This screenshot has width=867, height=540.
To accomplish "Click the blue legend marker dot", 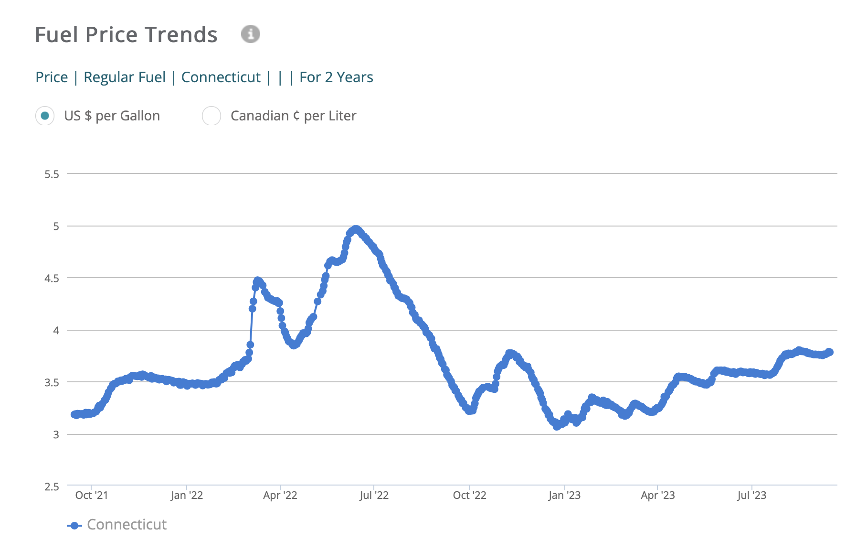I will (74, 526).
